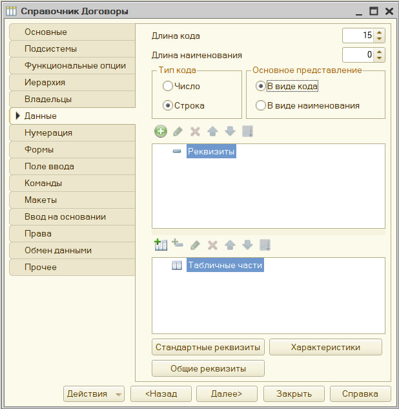This screenshot has width=399, height=409.
Task: Click the Закрыть button
Action: pyautogui.click(x=294, y=393)
